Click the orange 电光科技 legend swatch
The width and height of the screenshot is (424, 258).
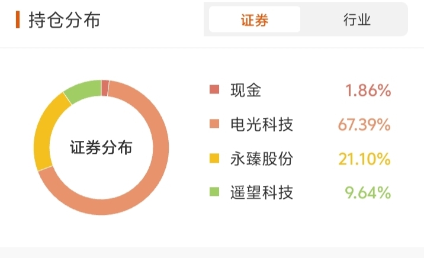click(x=214, y=125)
